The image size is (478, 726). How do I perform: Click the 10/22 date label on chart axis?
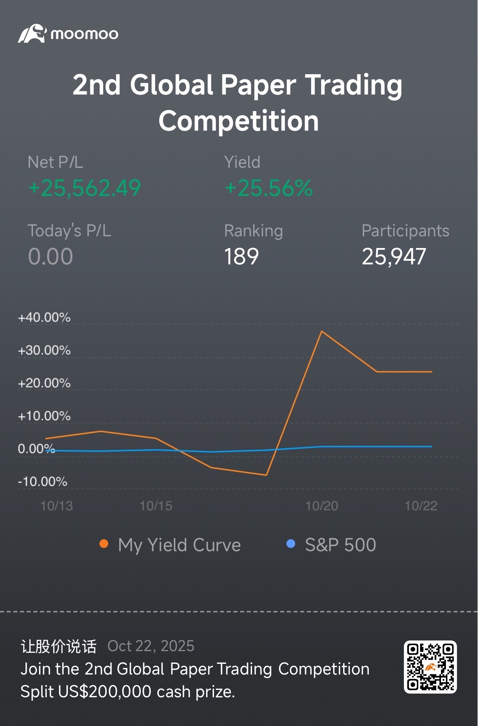click(x=421, y=506)
